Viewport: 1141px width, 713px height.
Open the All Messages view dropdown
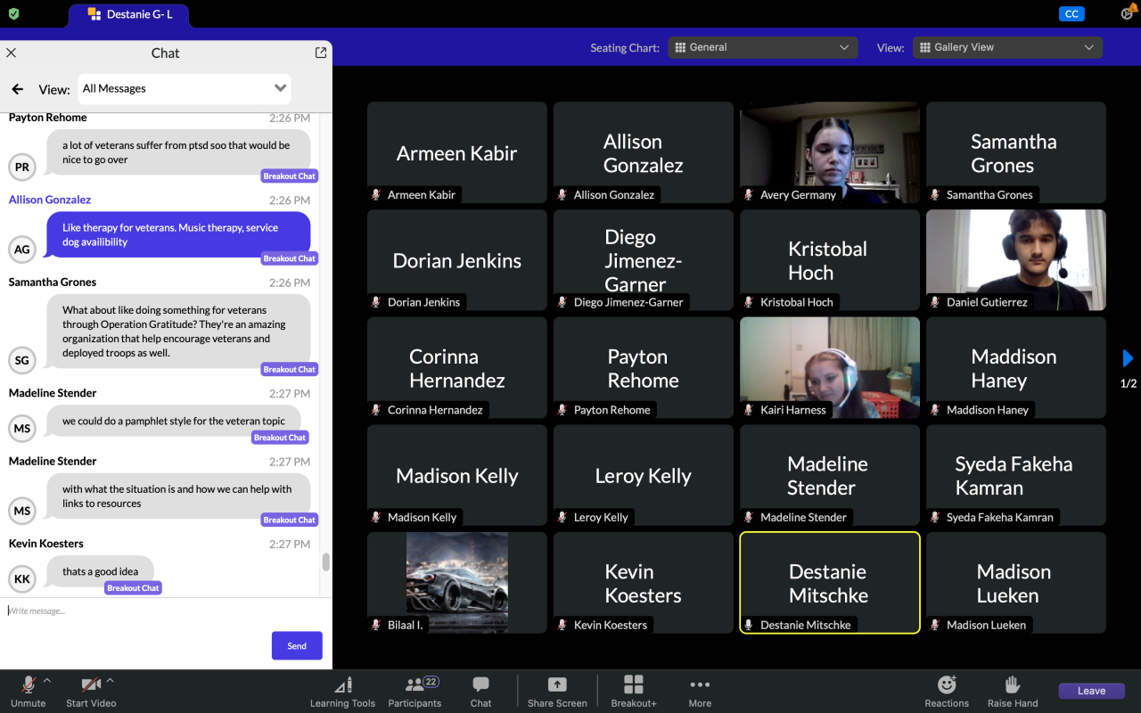coord(185,88)
